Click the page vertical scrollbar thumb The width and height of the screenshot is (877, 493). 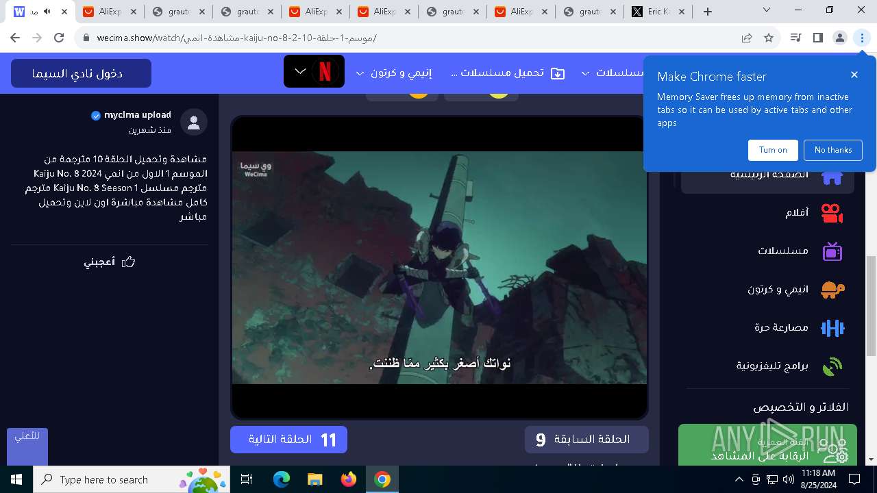pyautogui.click(x=871, y=305)
